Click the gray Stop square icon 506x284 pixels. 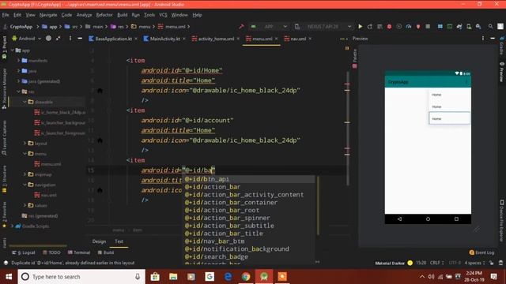coord(428,26)
